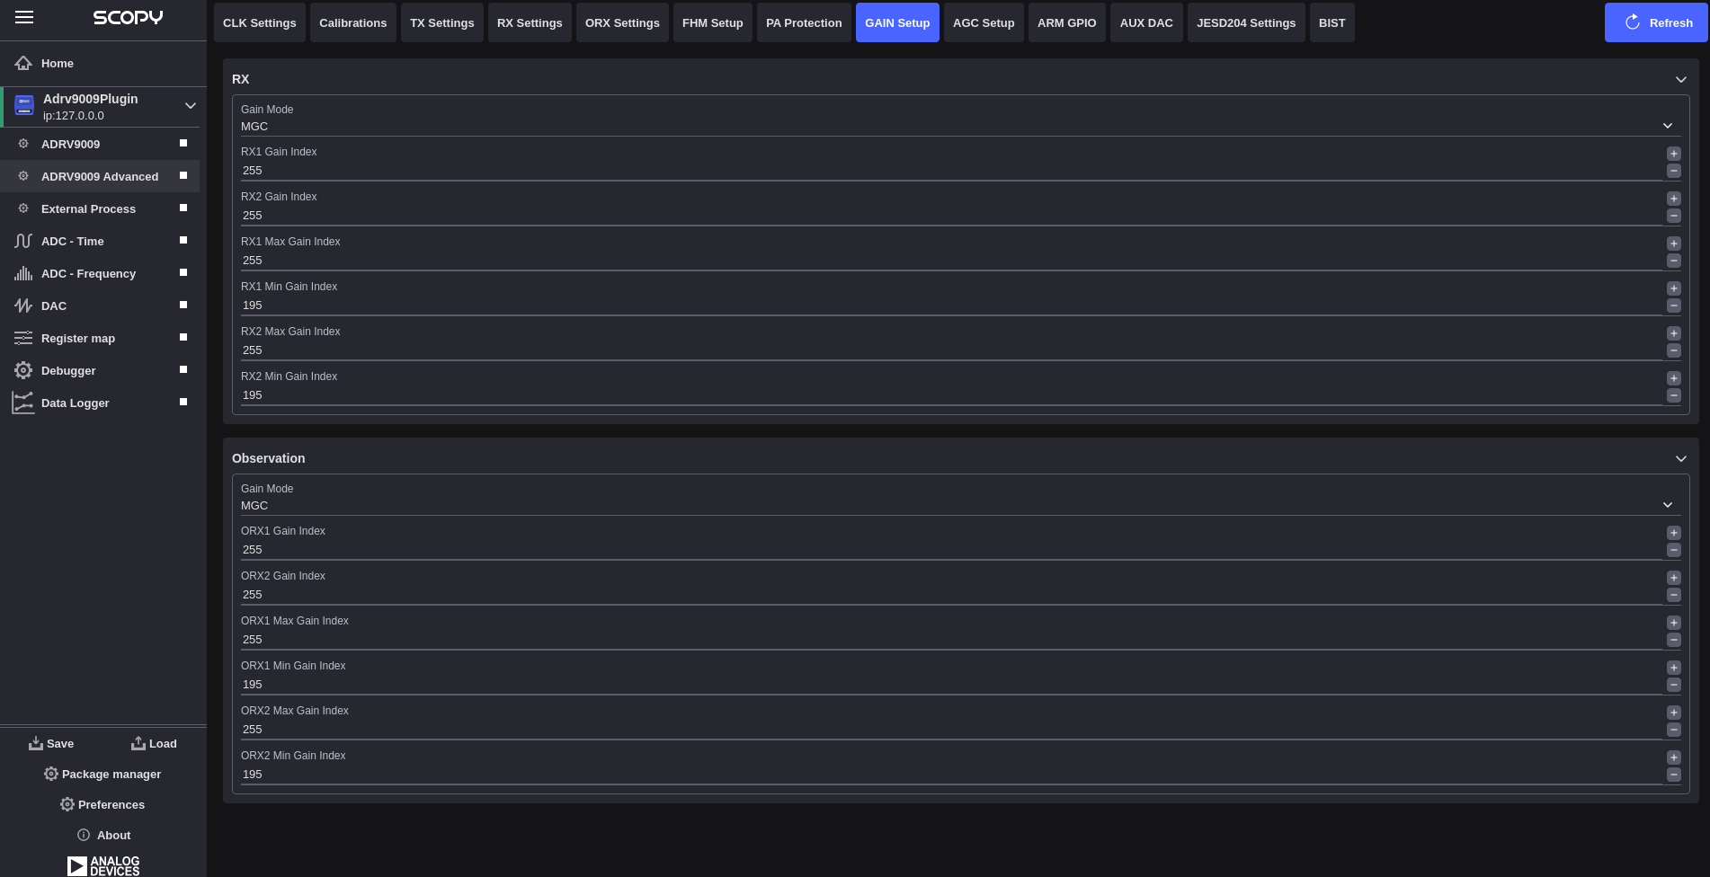Screen dimensions: 1710x877
Task: Increment ORX1 Gain Index with plus
Action: tap(1674, 533)
